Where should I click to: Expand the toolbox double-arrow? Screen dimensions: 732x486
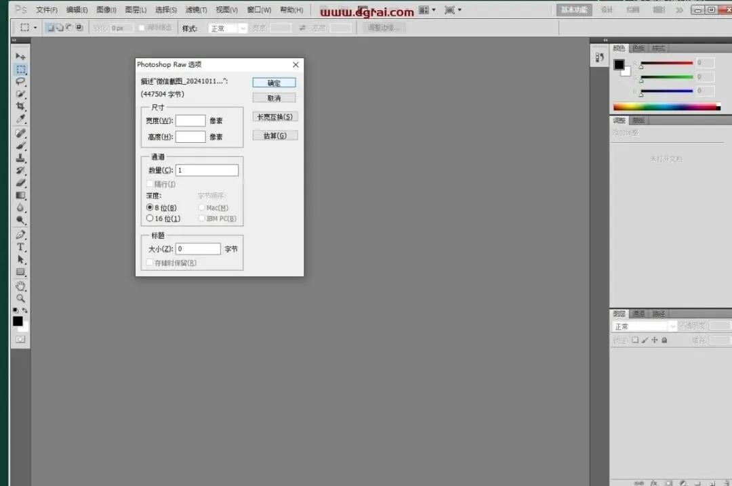coord(14,40)
